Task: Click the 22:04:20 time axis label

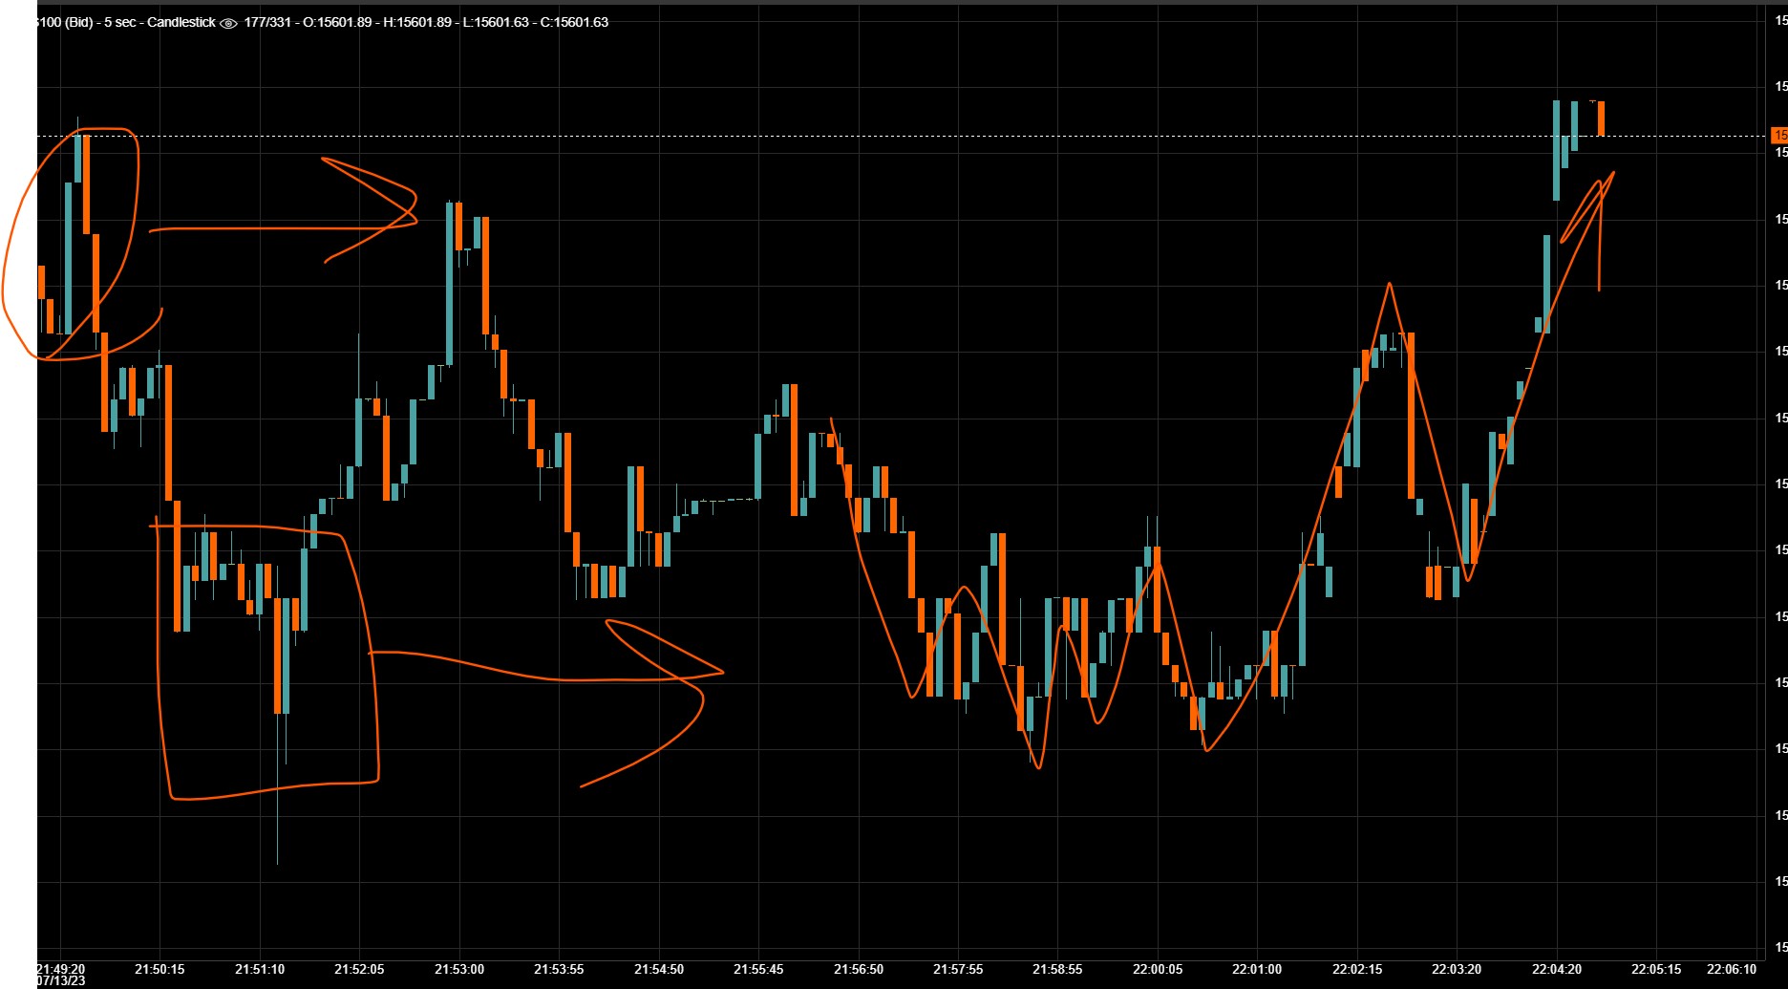Action: click(1557, 969)
